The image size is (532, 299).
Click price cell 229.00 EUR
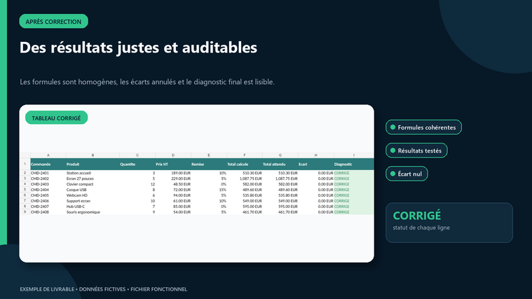pyautogui.click(x=173, y=179)
